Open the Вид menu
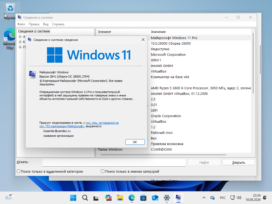The height and width of the screenshot is (204, 272). [46, 24]
